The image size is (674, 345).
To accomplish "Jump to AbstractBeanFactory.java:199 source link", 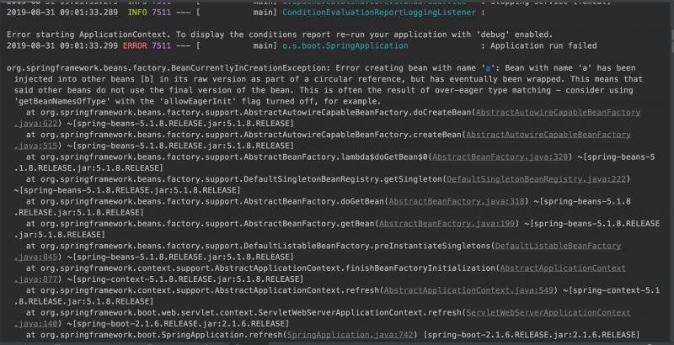I will [x=447, y=224].
